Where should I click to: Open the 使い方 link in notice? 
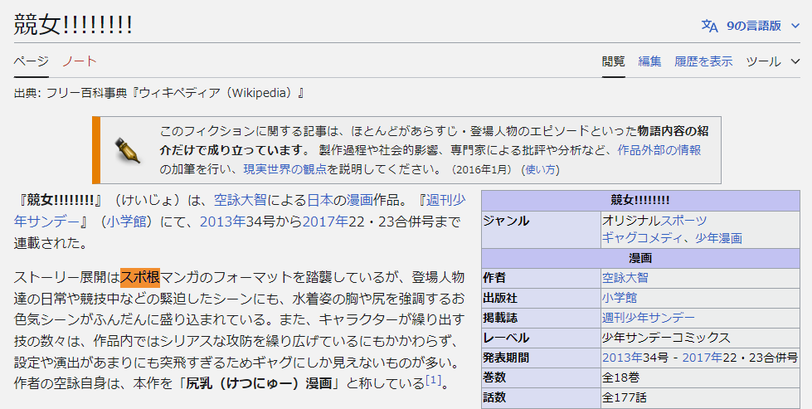coord(540,169)
